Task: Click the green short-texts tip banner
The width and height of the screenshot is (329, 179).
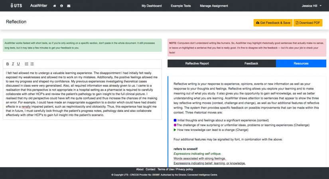Action: point(82,45)
